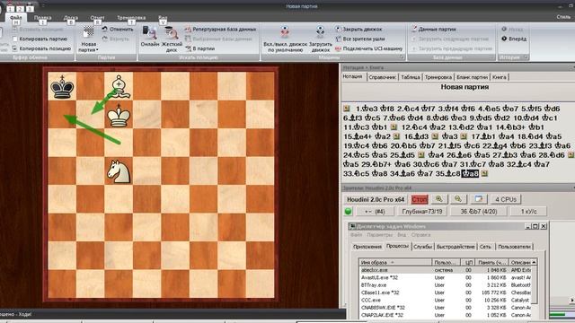Viewport: 575px width, 323px height.
Task: Click the Глубина=73/19 depth button
Action: click(x=422, y=212)
